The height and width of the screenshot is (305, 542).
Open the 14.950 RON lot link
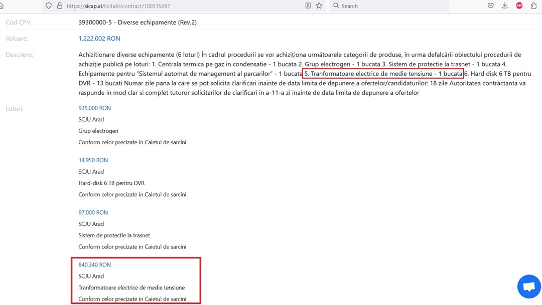[93, 160]
